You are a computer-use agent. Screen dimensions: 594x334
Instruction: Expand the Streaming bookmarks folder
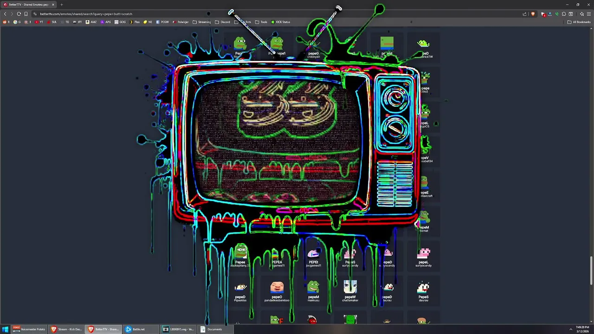pos(202,22)
